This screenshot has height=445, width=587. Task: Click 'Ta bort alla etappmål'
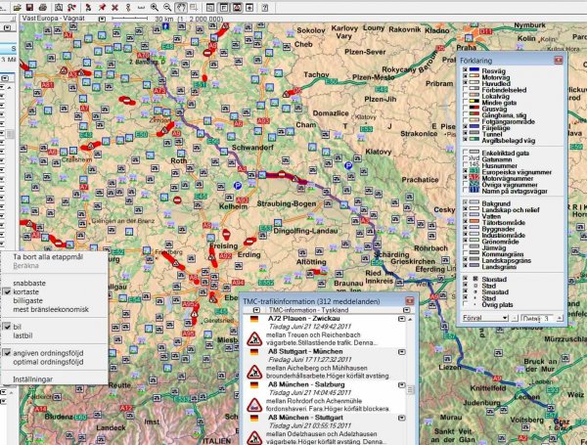tap(49, 256)
